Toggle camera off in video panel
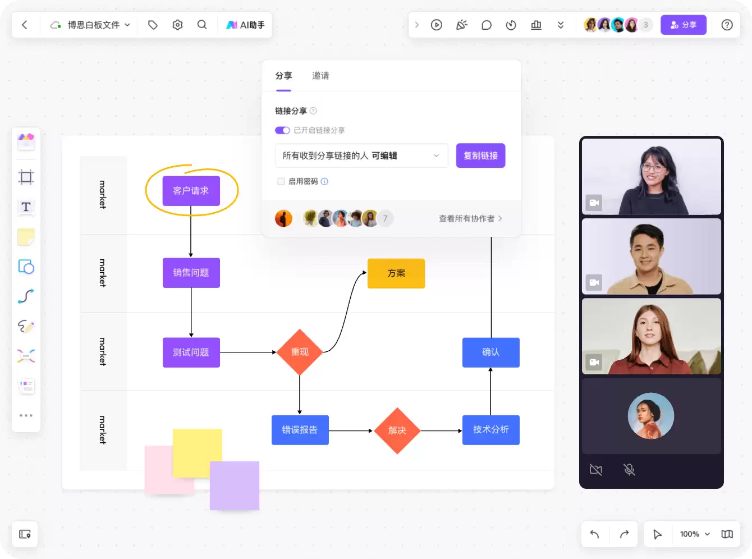 [596, 470]
